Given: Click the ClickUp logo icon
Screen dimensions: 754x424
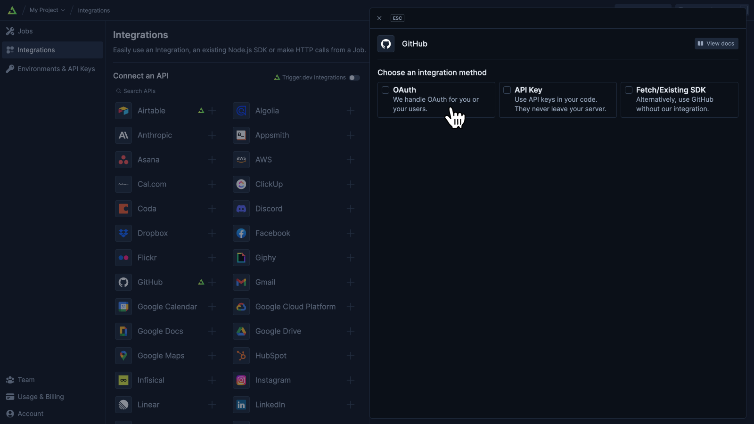Looking at the screenshot, I should 241,184.
